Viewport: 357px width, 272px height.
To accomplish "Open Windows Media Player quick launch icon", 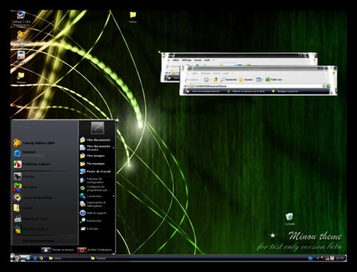I will pos(41,258).
